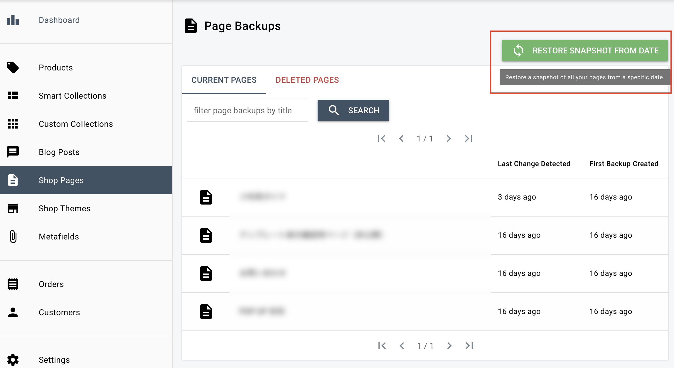Image resolution: width=674 pixels, height=368 pixels.
Task: Jump to first page in top pagination
Action: [381, 139]
